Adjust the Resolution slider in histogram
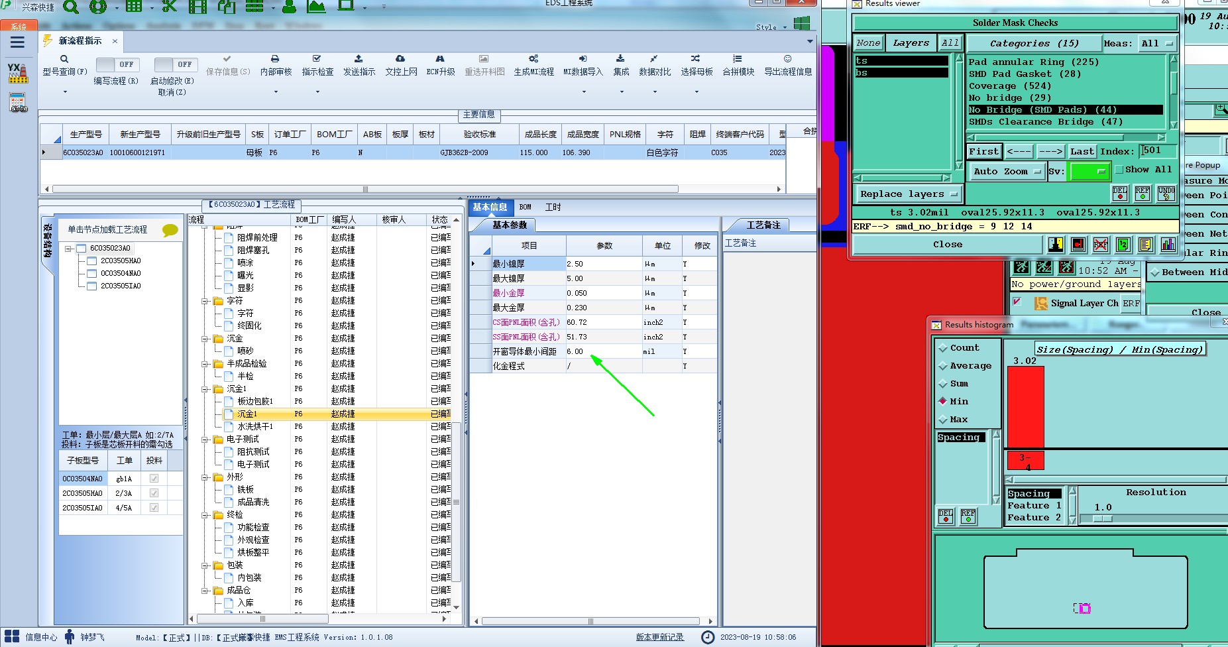The image size is (1228, 647). tap(1101, 519)
